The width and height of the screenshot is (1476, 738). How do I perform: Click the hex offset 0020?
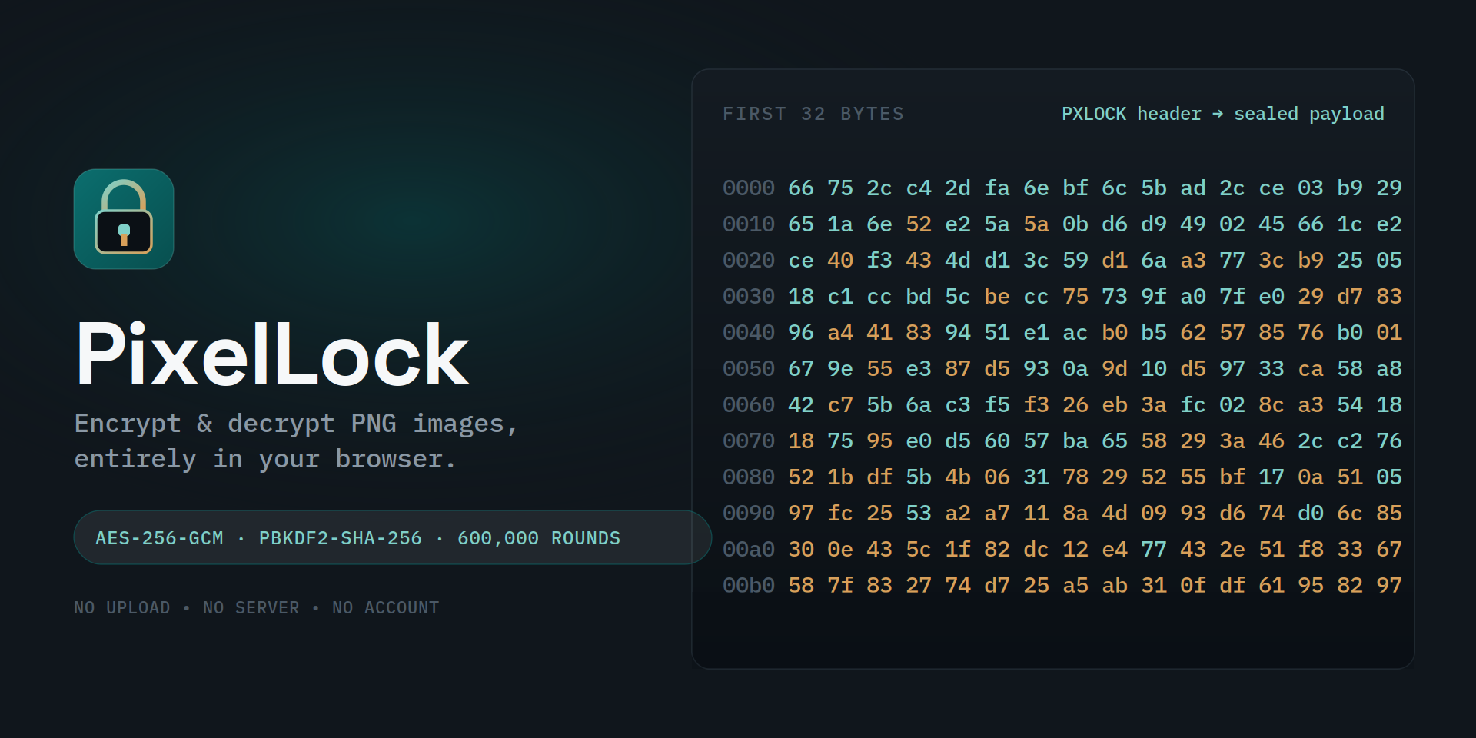pyautogui.click(x=749, y=261)
